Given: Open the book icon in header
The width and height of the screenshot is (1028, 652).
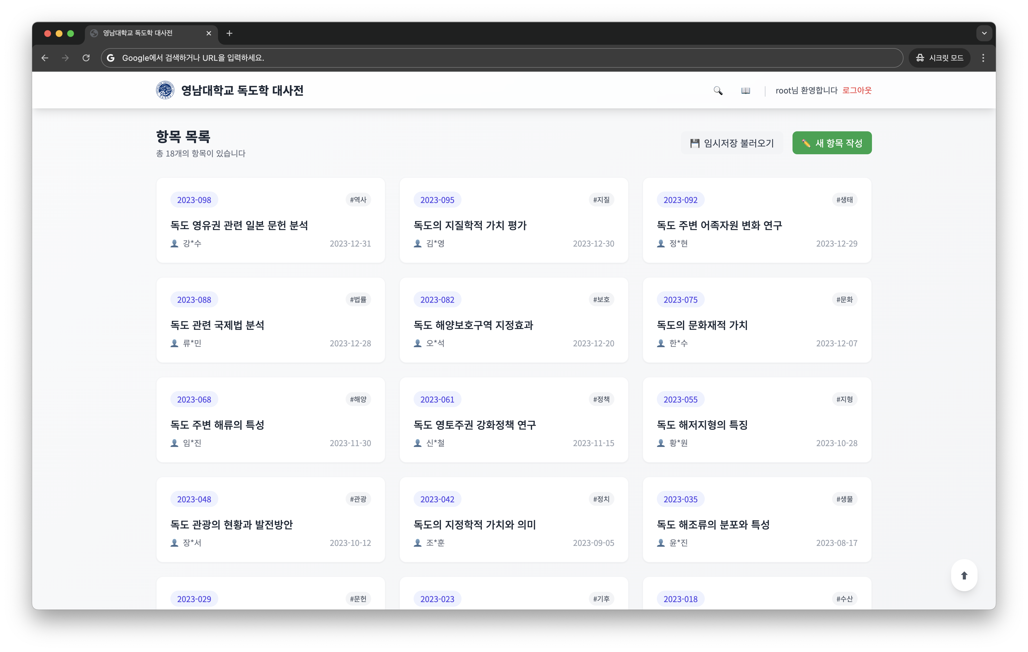Looking at the screenshot, I should pyautogui.click(x=745, y=91).
